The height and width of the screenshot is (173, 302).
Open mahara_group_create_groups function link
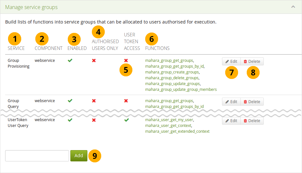pos(172,72)
